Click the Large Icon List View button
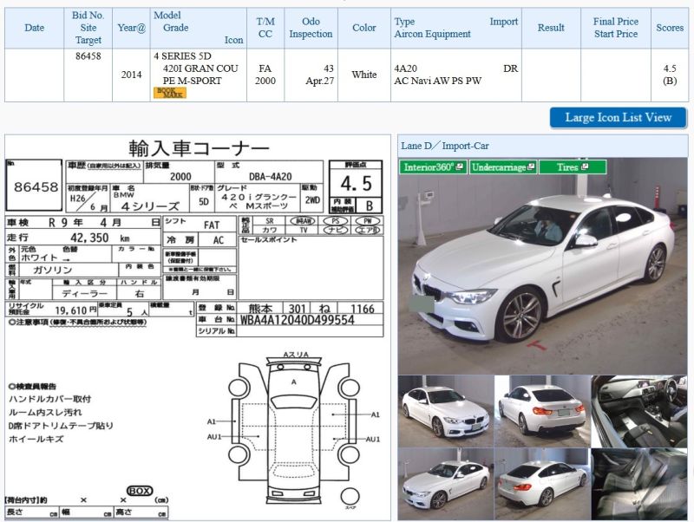Screen dimensions: 694x522 coord(618,118)
